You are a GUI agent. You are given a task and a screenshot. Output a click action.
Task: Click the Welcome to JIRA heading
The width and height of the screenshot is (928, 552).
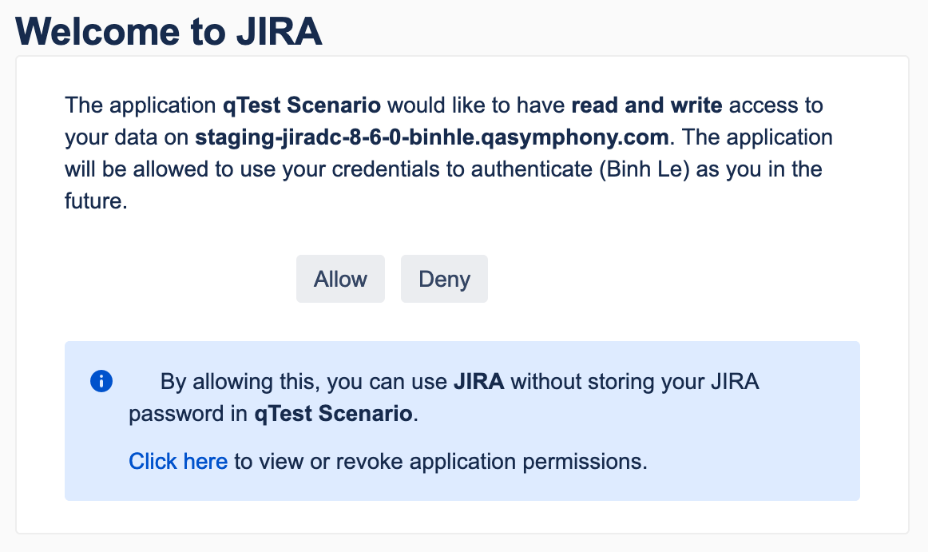169,31
